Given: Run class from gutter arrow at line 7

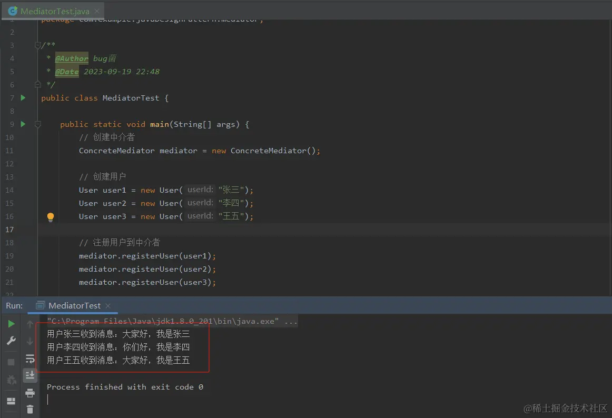Looking at the screenshot, I should coord(23,97).
